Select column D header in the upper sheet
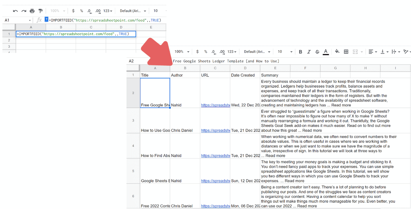 [121, 27]
